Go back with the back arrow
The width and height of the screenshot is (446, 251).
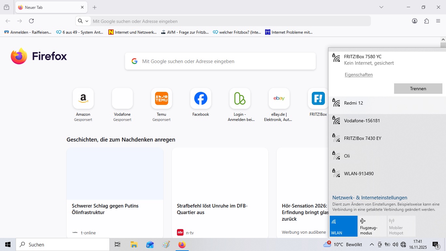(8, 21)
